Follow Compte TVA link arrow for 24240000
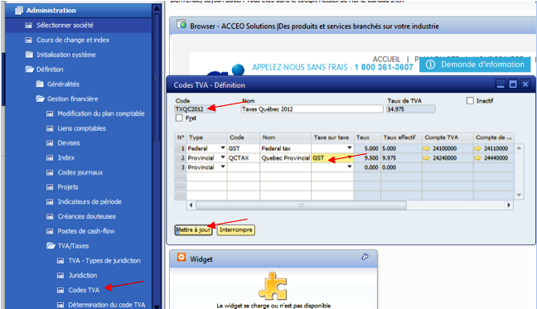Viewport: 537px width, 309px height. pyautogui.click(x=427, y=158)
